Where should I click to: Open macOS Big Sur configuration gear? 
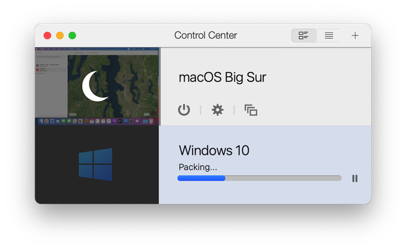coord(217,110)
